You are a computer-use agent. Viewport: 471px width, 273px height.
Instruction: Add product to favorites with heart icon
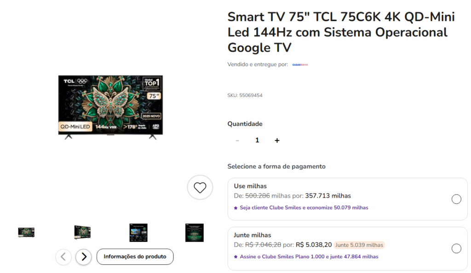pos(200,188)
